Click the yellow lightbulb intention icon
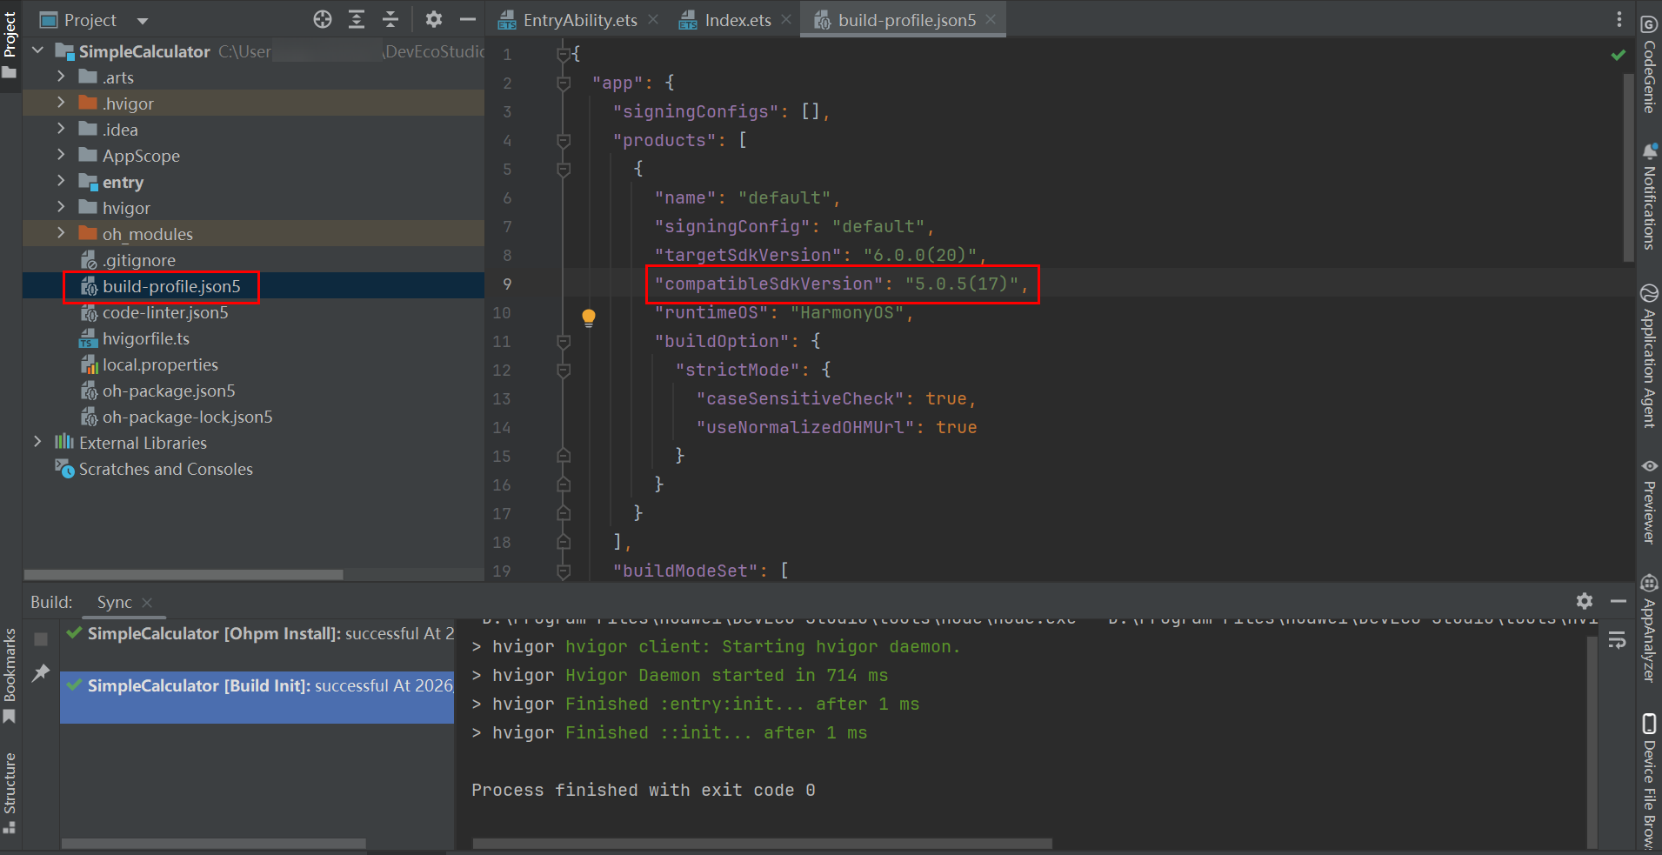Image resolution: width=1662 pixels, height=855 pixels. point(589,317)
